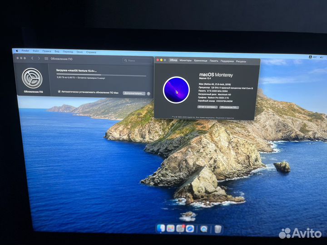Open System Preferences from the Dock
This screenshot has height=245, width=327.
(180, 229)
